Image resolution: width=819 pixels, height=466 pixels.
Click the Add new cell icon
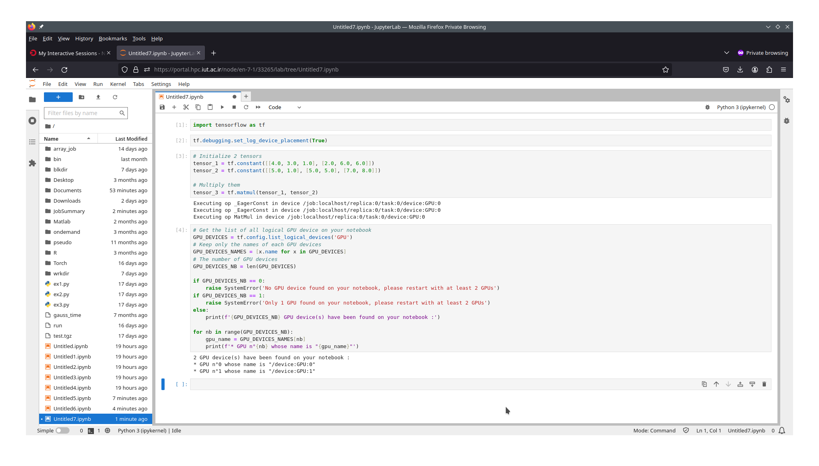point(174,107)
